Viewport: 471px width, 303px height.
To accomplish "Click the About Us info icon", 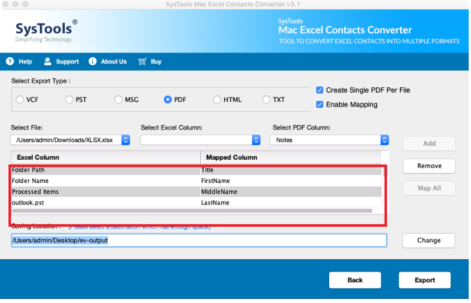I will (x=93, y=62).
